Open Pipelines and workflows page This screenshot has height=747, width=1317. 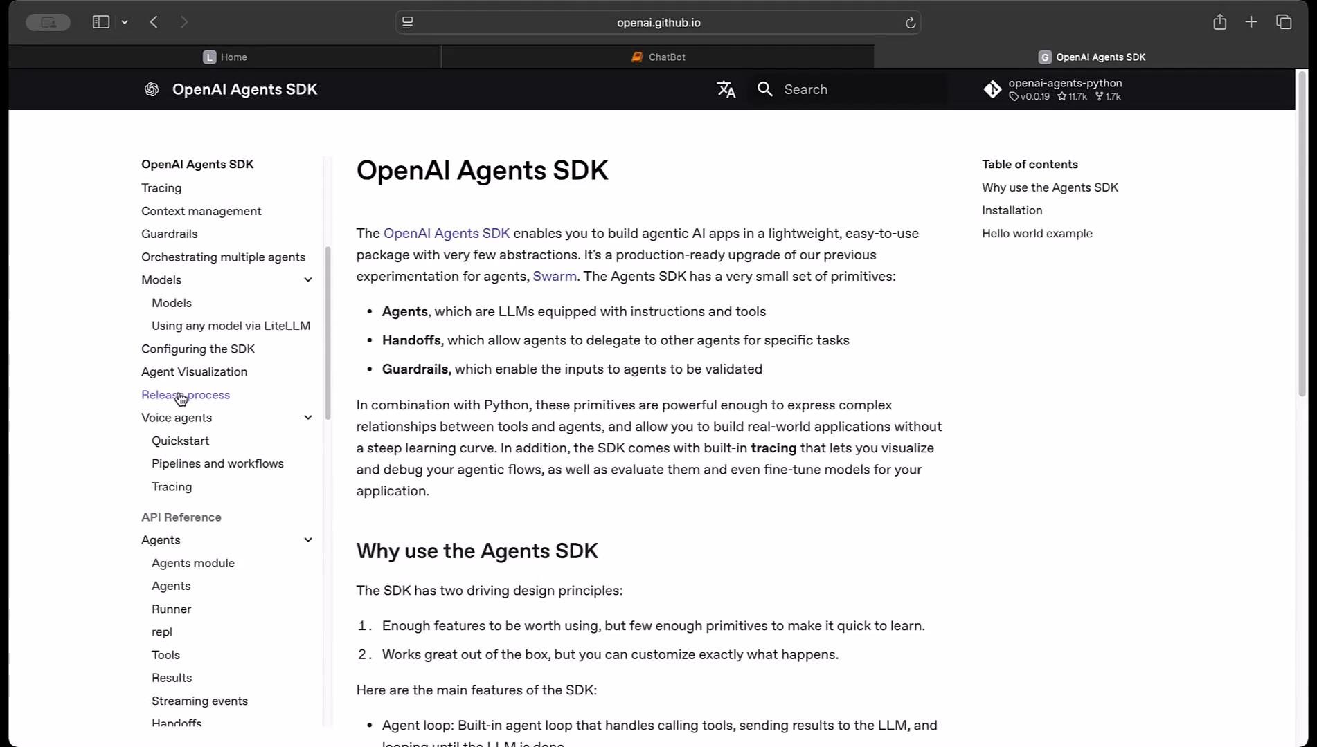[217, 463]
